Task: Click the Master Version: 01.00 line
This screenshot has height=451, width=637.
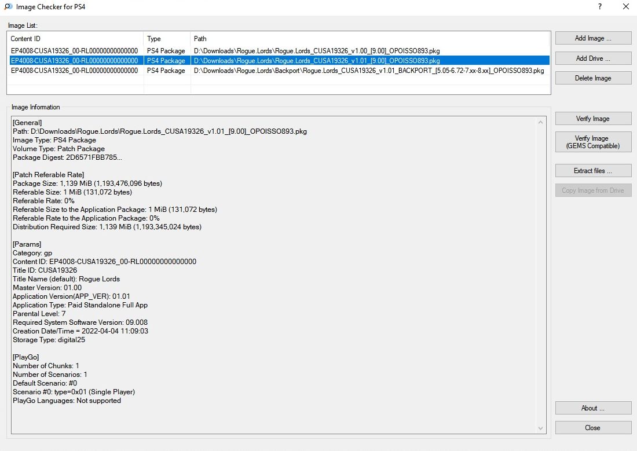Action: tap(47, 288)
